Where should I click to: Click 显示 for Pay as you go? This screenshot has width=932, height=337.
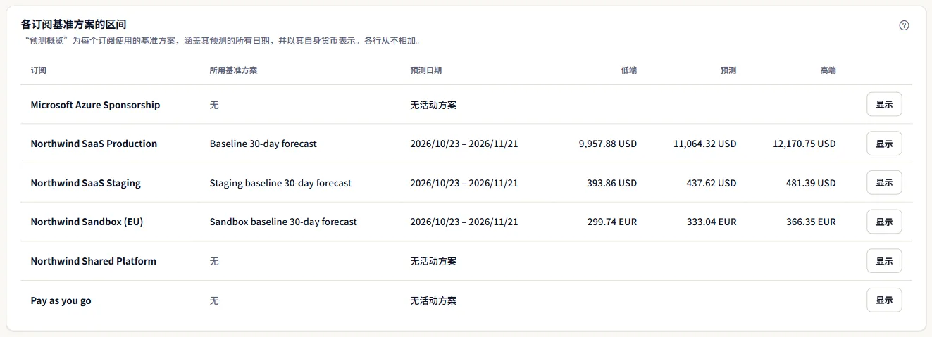point(884,300)
